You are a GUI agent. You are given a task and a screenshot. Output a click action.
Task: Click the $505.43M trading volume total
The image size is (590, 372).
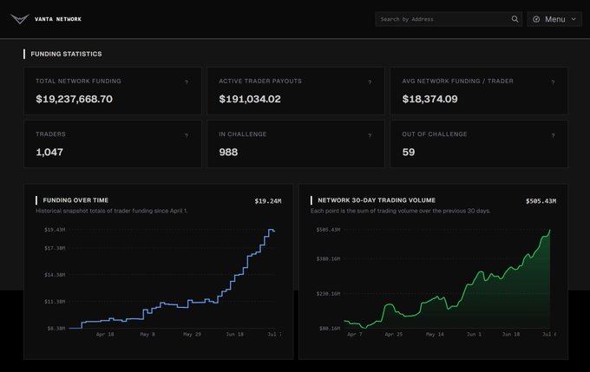tap(541, 201)
